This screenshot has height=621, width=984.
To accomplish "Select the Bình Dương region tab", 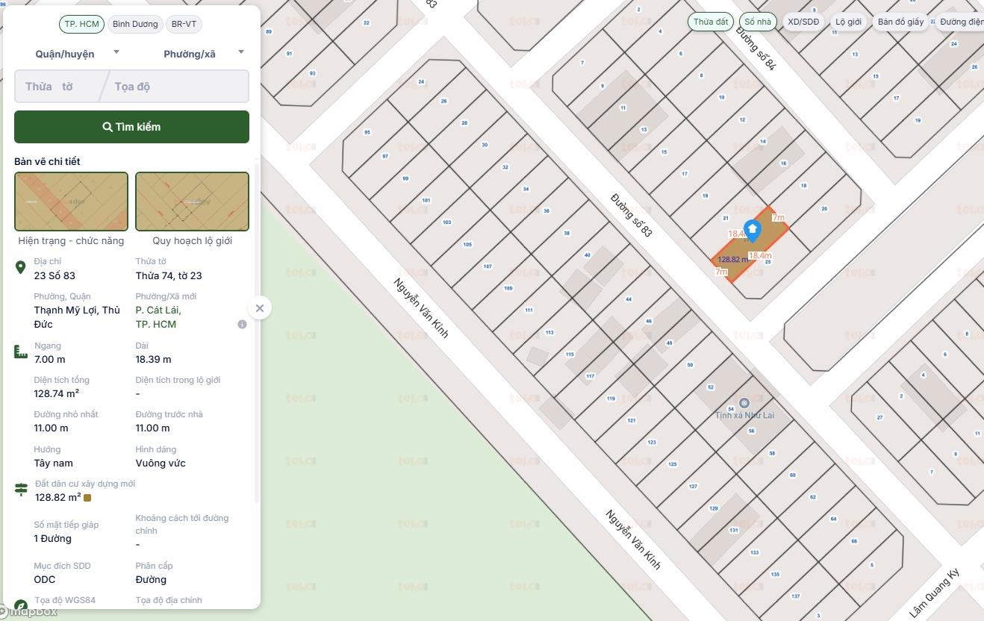I will click(x=135, y=24).
